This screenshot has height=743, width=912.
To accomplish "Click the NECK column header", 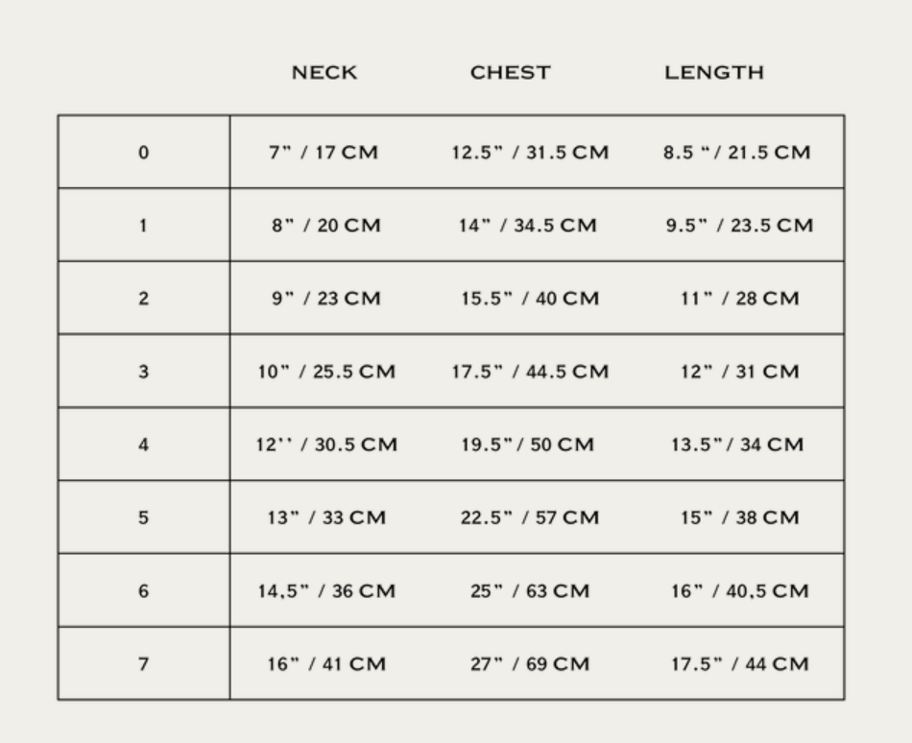I will pyautogui.click(x=324, y=73).
